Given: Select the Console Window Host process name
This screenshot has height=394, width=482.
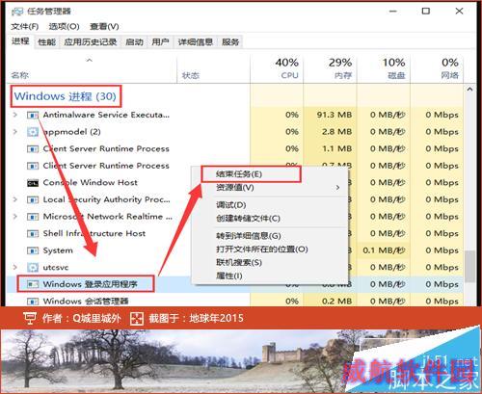Looking at the screenshot, I should coord(91,182).
